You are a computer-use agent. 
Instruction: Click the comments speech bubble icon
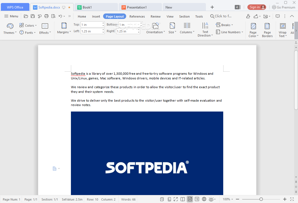click(277, 16)
